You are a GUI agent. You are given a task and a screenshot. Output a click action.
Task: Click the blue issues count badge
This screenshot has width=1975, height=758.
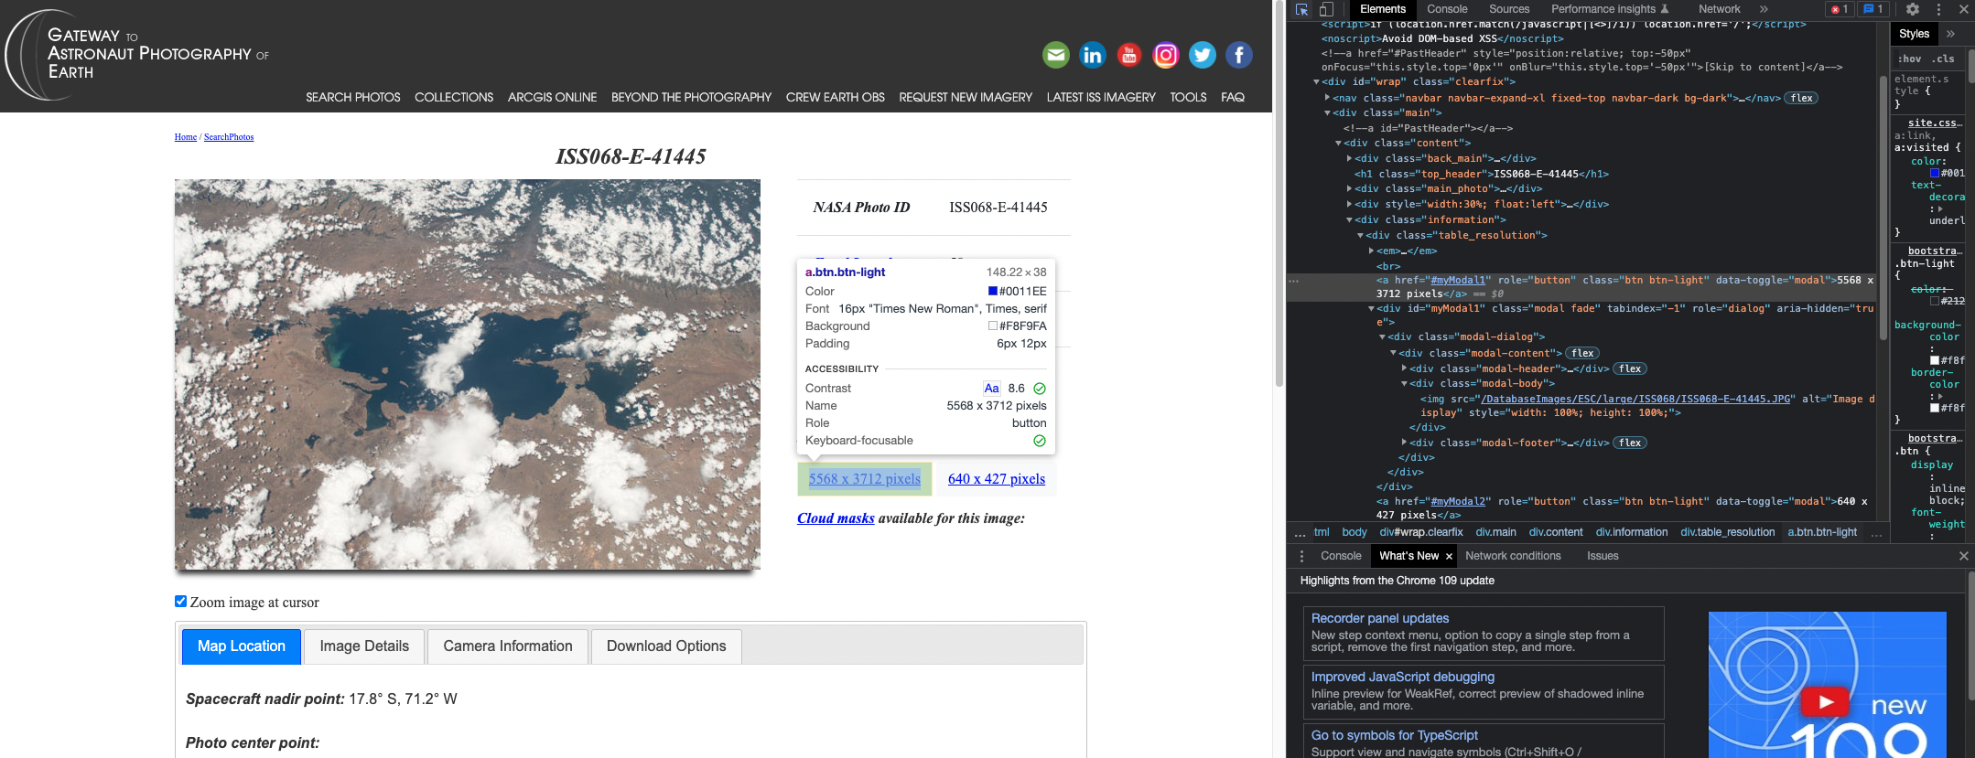point(1873,9)
